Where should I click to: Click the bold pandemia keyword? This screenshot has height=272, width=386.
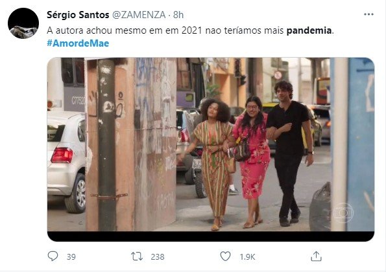click(309, 30)
